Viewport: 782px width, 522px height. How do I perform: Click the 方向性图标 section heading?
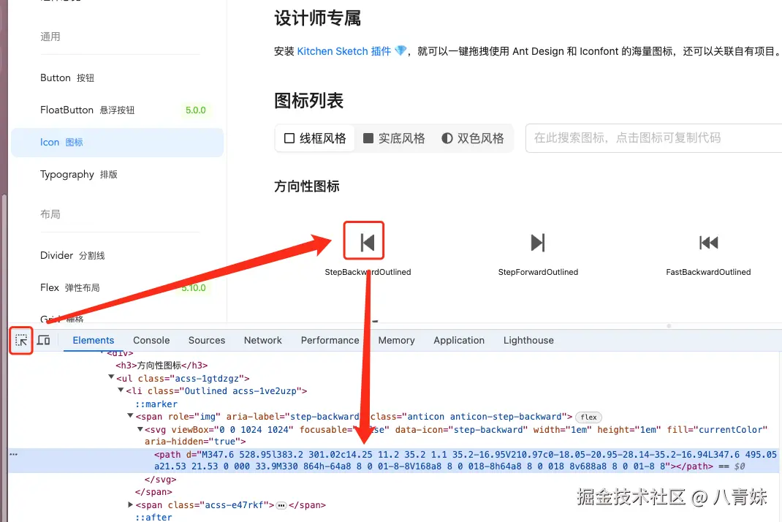click(307, 186)
